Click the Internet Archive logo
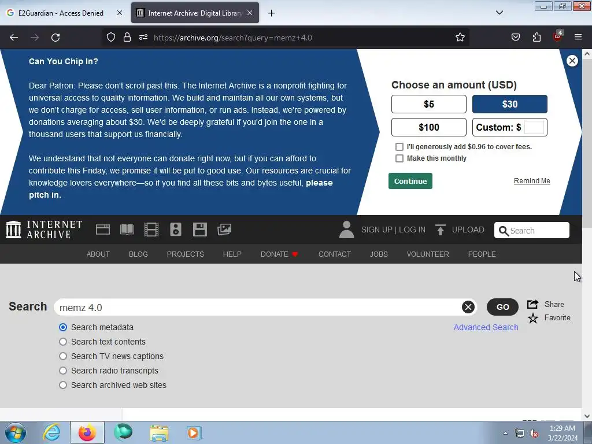 (44, 230)
